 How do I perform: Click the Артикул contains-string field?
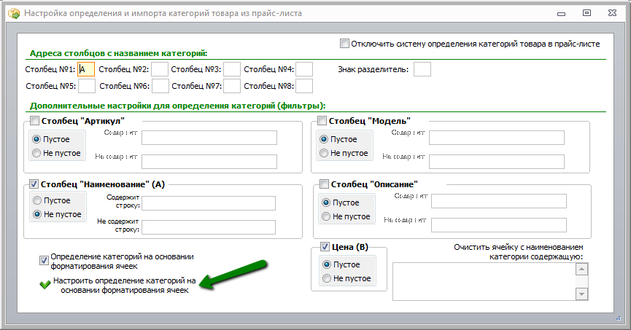click(x=209, y=138)
